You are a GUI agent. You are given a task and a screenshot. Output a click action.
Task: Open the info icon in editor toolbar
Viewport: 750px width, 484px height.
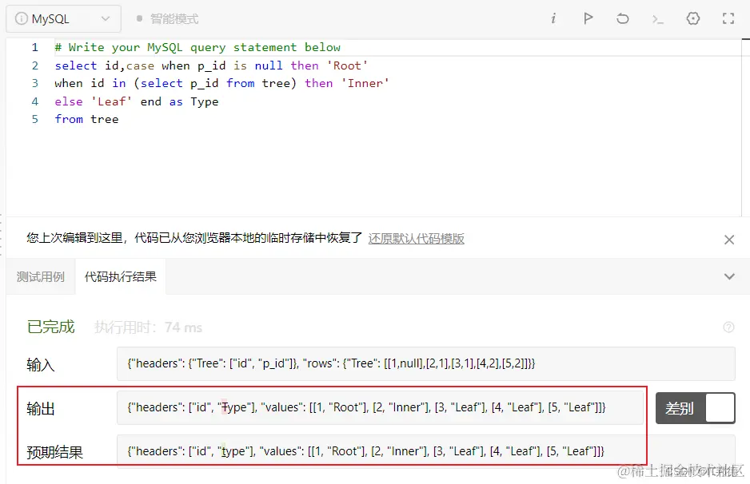(553, 18)
